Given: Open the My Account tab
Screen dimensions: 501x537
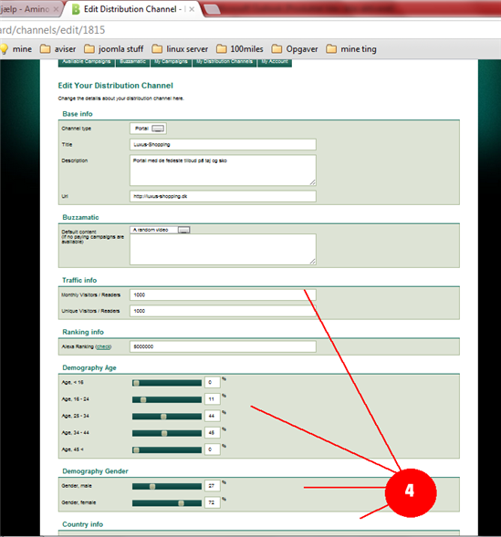Looking at the screenshot, I should point(275,62).
